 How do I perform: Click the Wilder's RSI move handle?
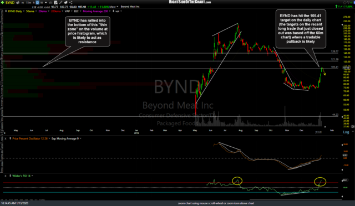coord(10,176)
